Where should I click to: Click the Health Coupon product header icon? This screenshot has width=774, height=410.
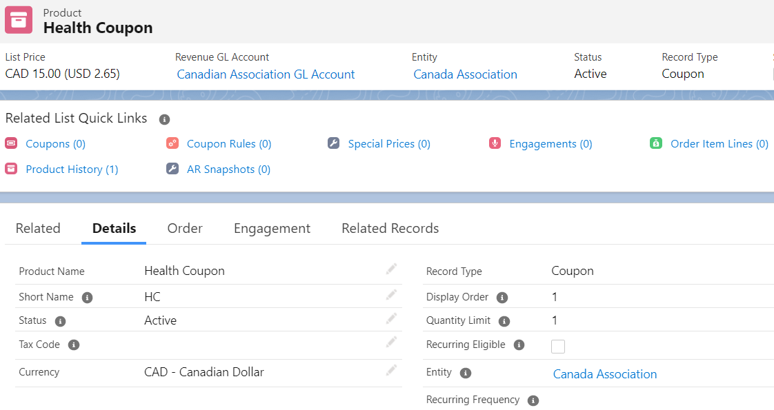tap(19, 20)
